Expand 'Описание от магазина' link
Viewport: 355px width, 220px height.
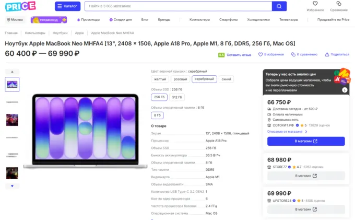pyautogui.click(x=287, y=132)
